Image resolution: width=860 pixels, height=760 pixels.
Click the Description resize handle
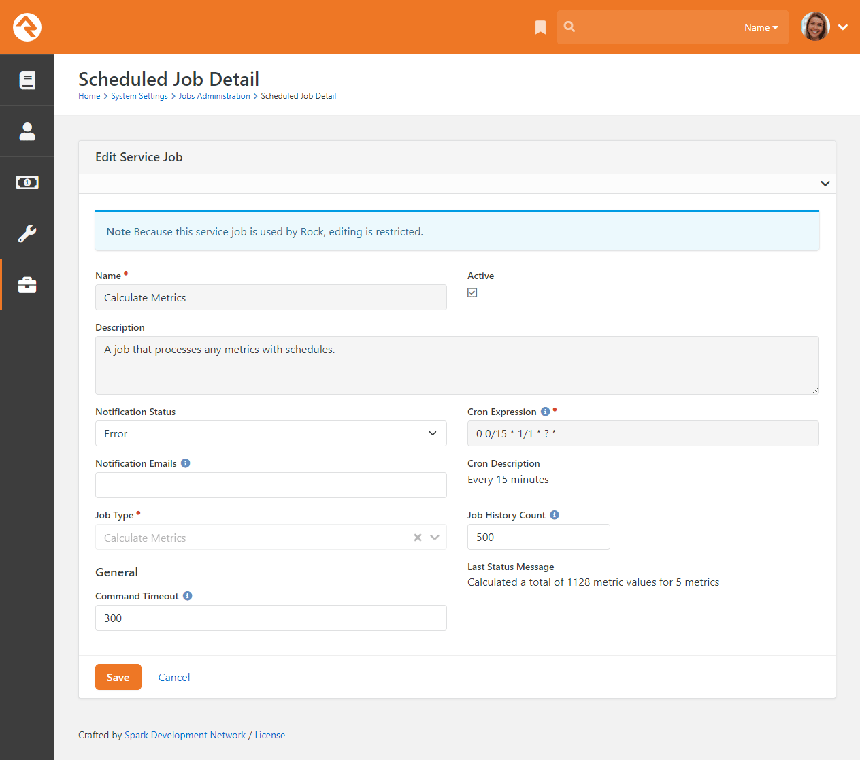814,390
